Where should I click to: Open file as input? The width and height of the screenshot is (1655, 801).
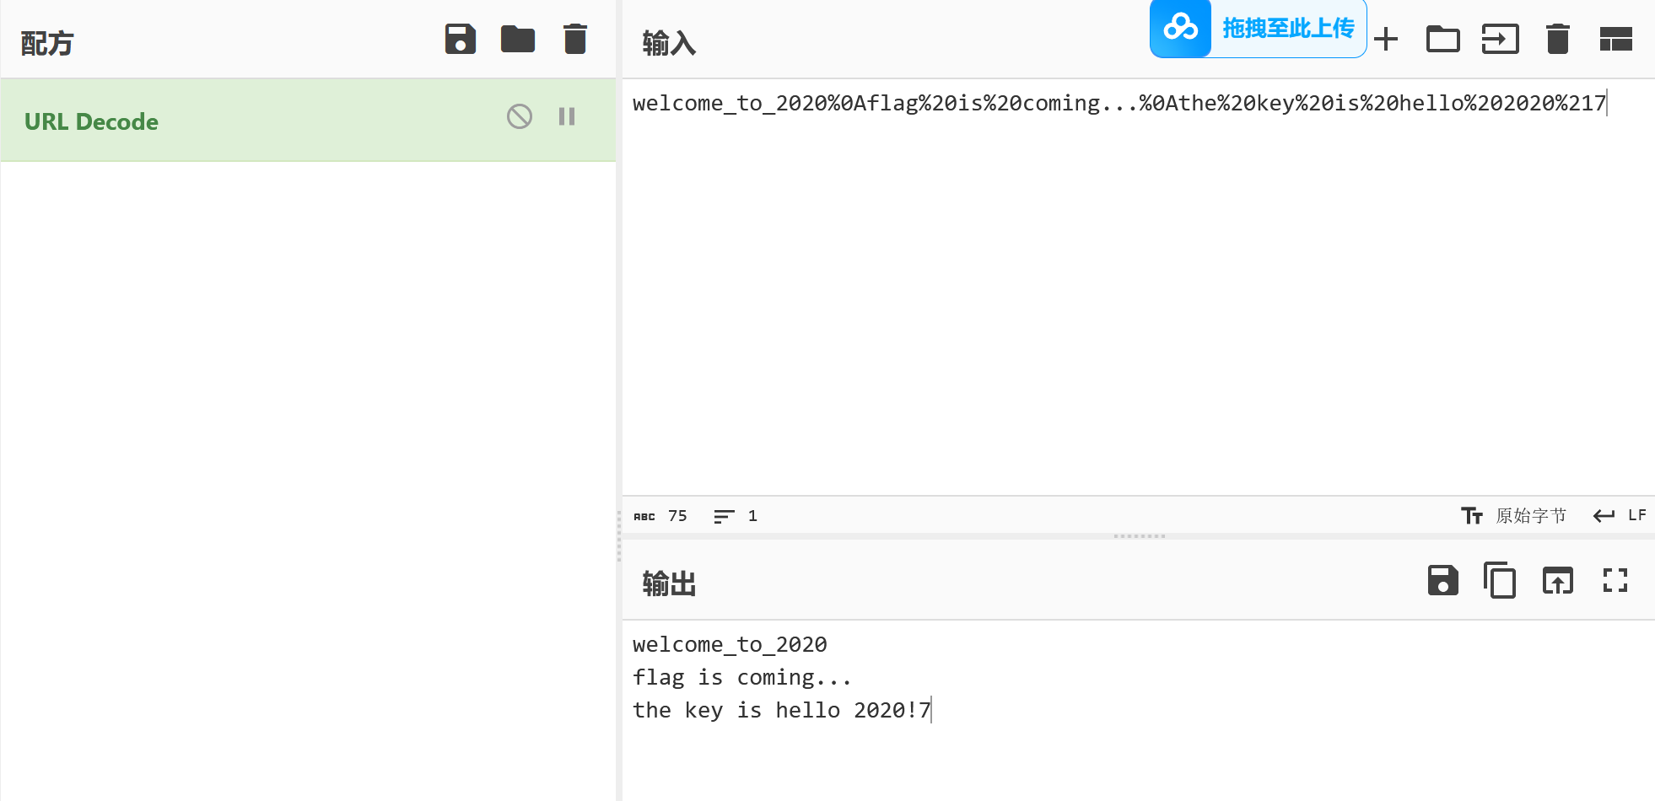(1501, 39)
